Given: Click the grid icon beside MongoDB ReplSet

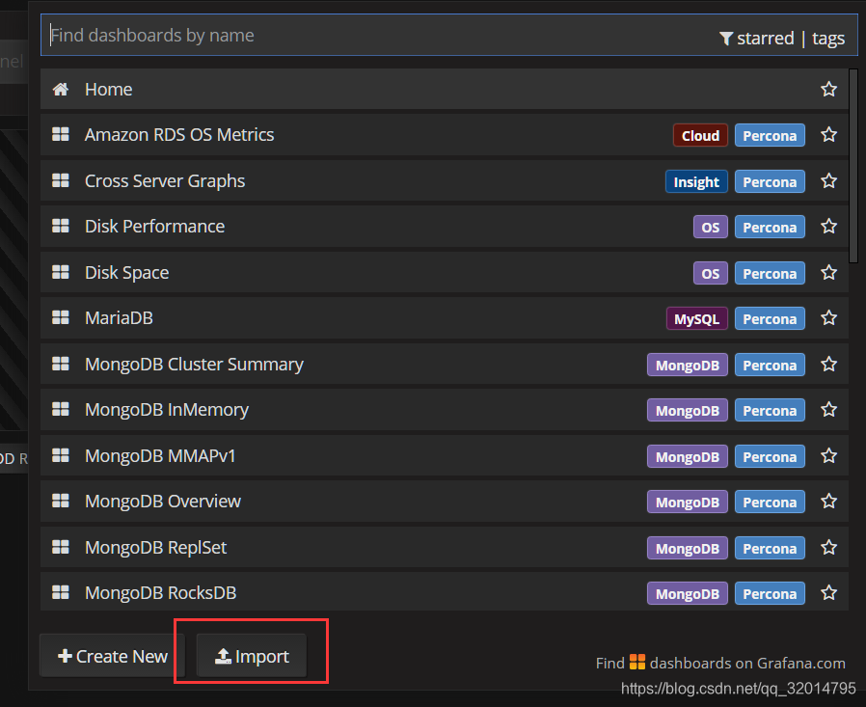Looking at the screenshot, I should coord(60,548).
